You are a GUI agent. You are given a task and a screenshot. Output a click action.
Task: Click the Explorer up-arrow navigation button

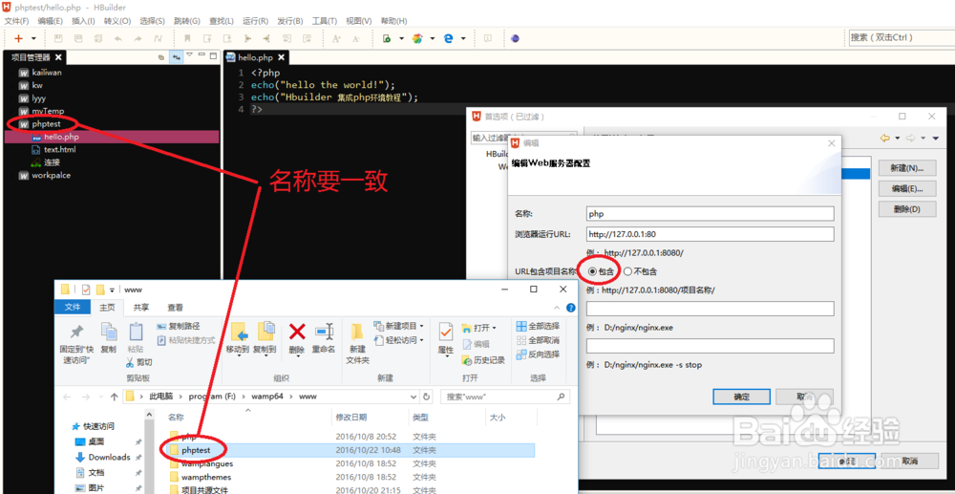pos(114,397)
